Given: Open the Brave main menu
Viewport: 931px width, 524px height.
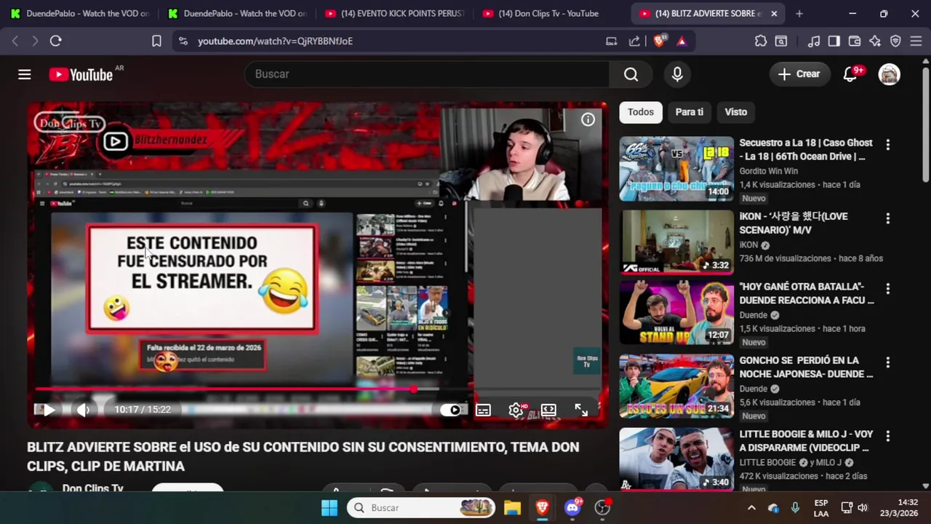Looking at the screenshot, I should click(916, 41).
